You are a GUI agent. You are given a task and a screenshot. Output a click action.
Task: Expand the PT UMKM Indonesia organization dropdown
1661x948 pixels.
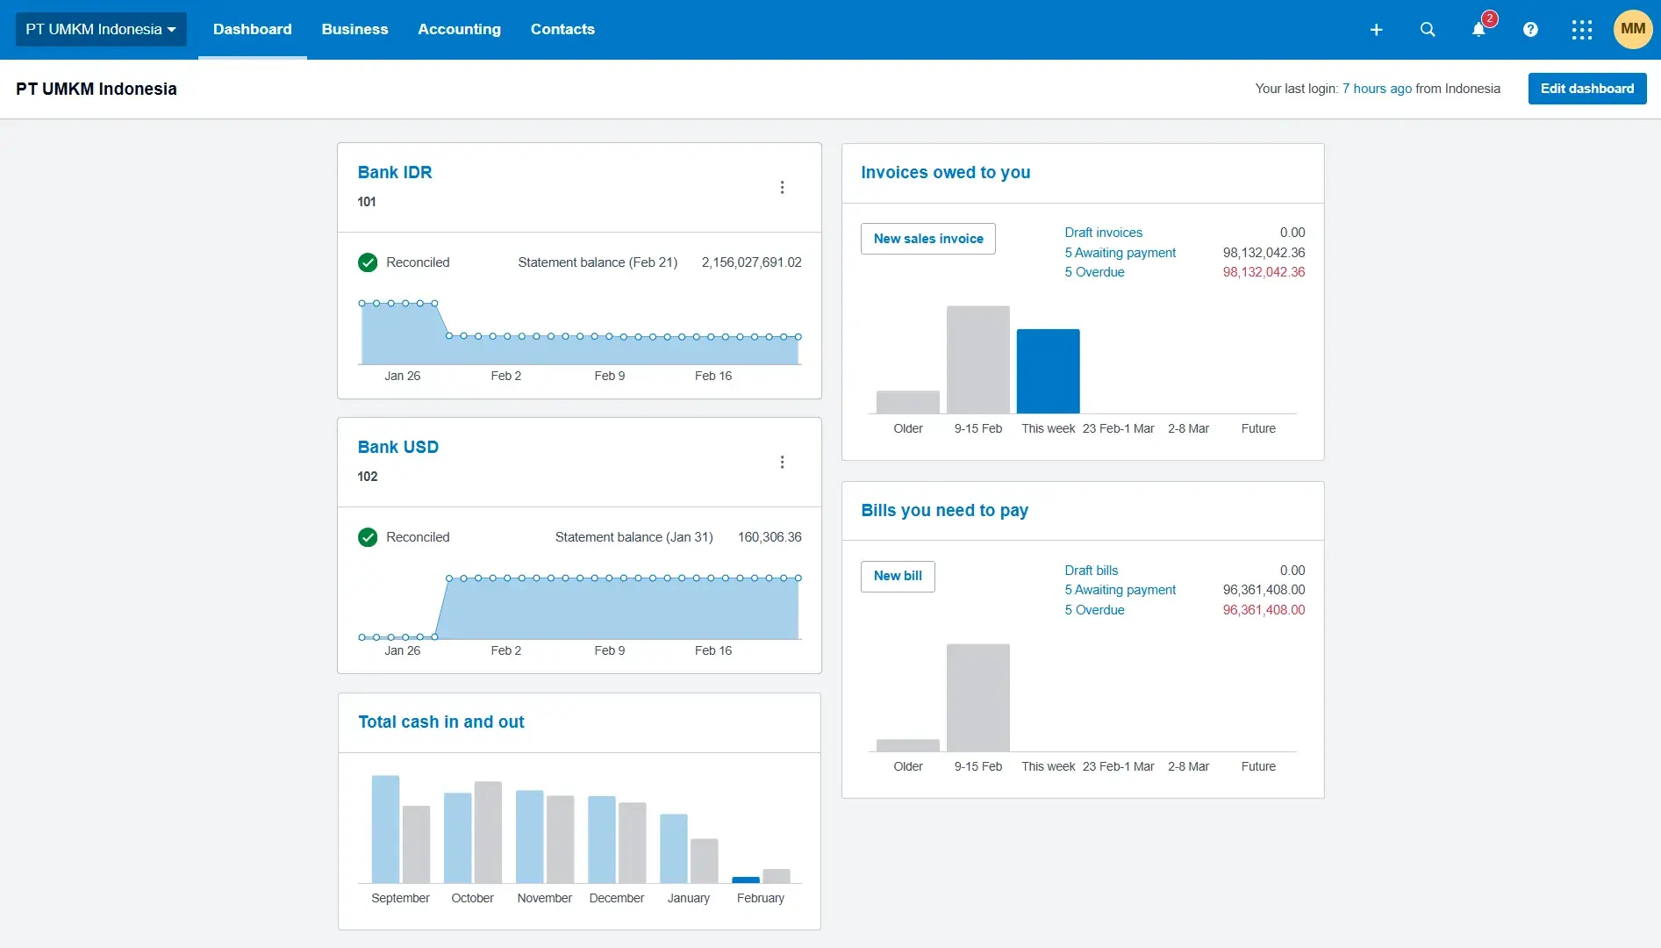click(x=101, y=30)
